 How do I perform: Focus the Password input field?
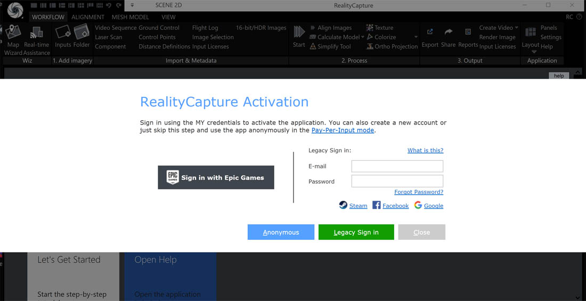tap(397, 181)
